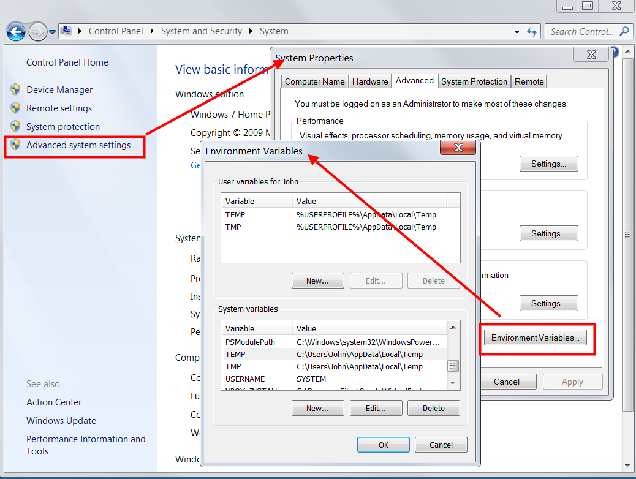Expand the arrow after System and Security breadcrumb
The width and height of the screenshot is (636, 479).
coord(251,31)
